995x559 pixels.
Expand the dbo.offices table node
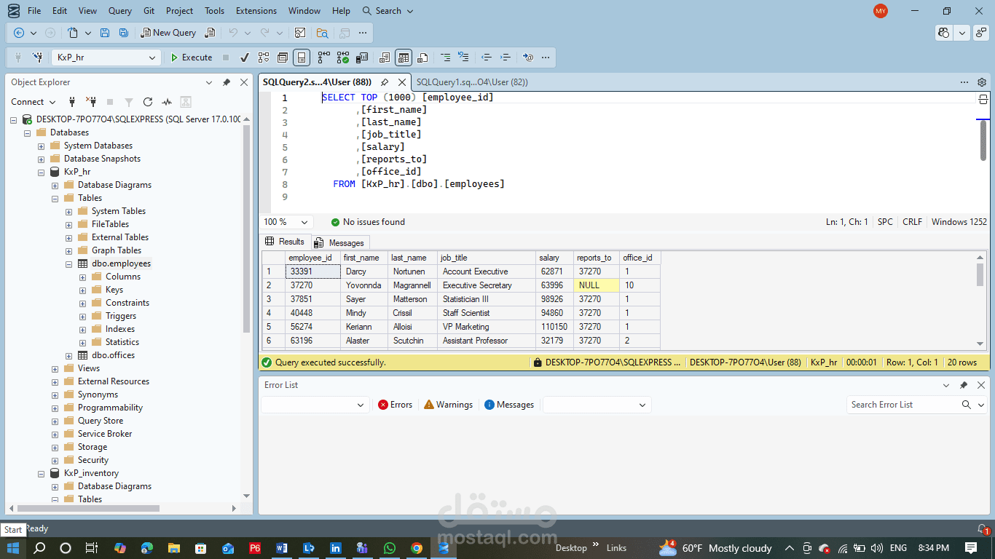click(69, 355)
